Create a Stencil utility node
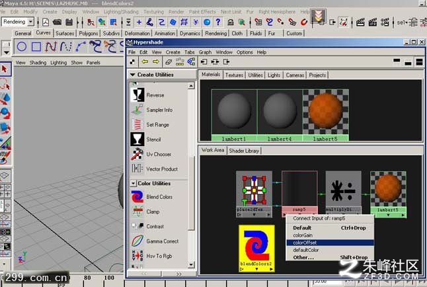427x287 pixels. tap(145, 140)
